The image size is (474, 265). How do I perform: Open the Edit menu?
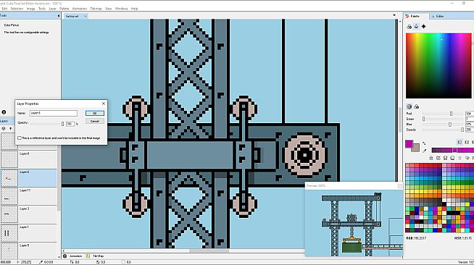(x=4, y=9)
